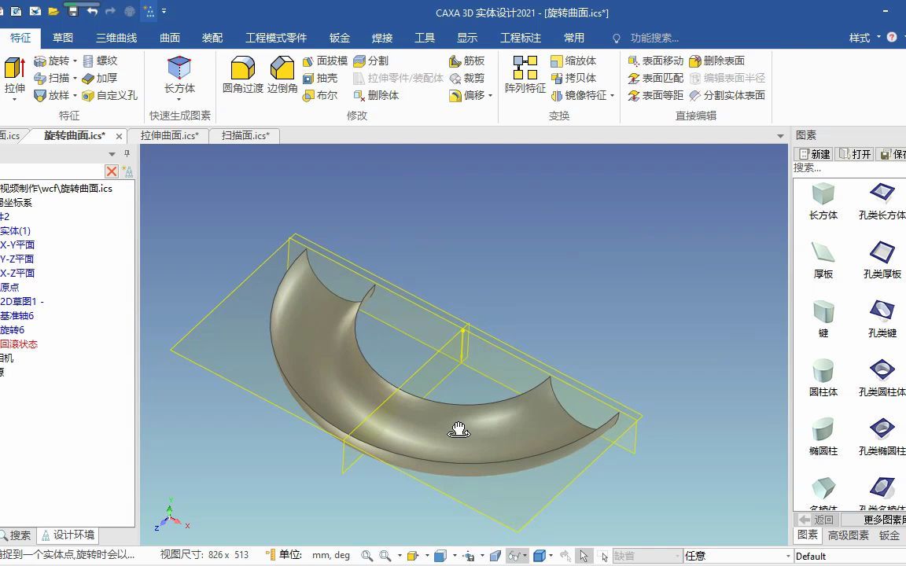Choose the 筋板 rib tool

[467, 61]
